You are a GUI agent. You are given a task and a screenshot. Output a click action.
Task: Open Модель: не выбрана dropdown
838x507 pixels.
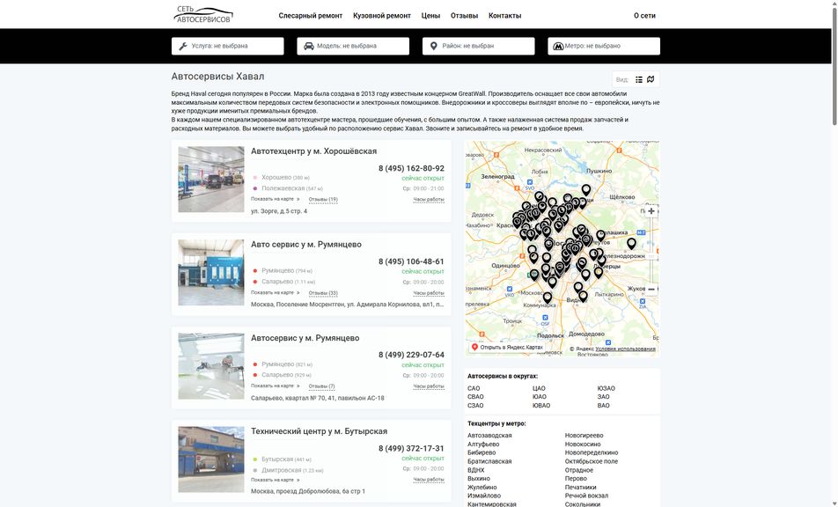353,46
